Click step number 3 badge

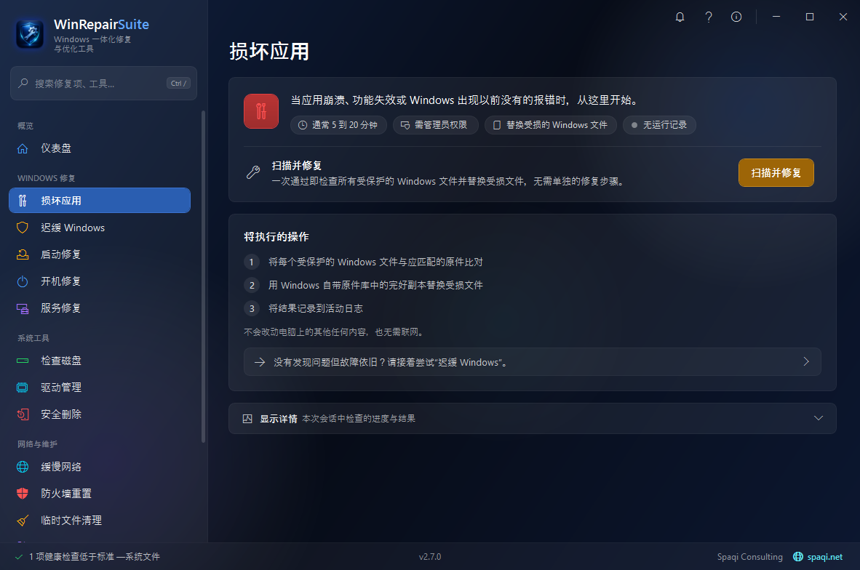coord(252,308)
